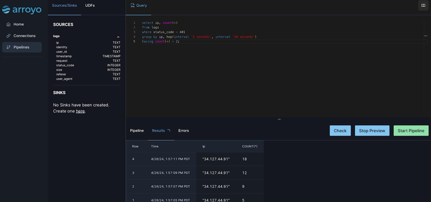Switch to the UDFs tab

click(90, 6)
